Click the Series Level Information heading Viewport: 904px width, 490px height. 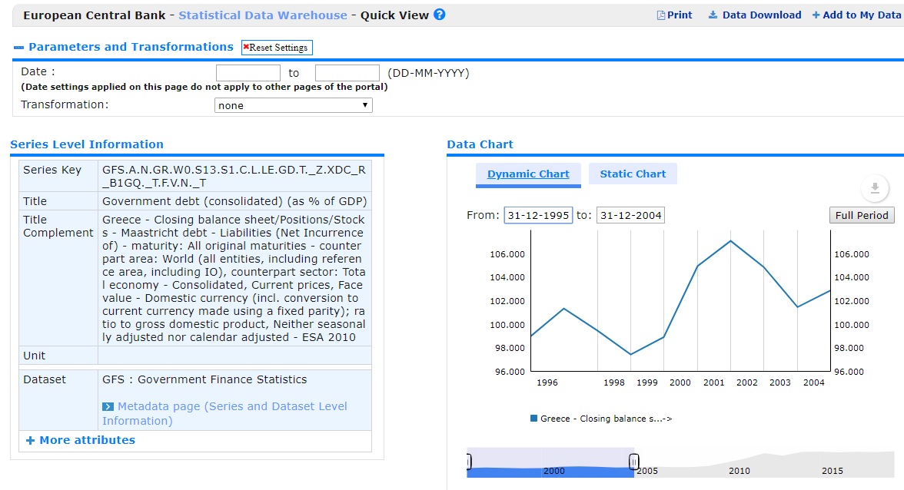(86, 144)
